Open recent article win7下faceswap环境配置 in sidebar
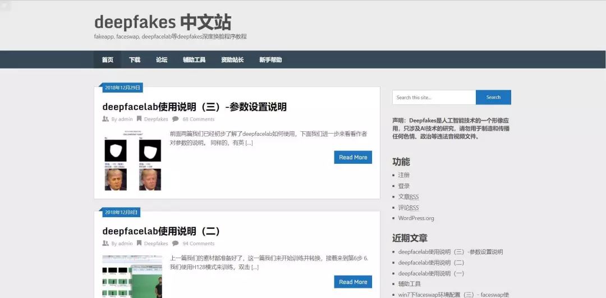 pyautogui.click(x=454, y=295)
